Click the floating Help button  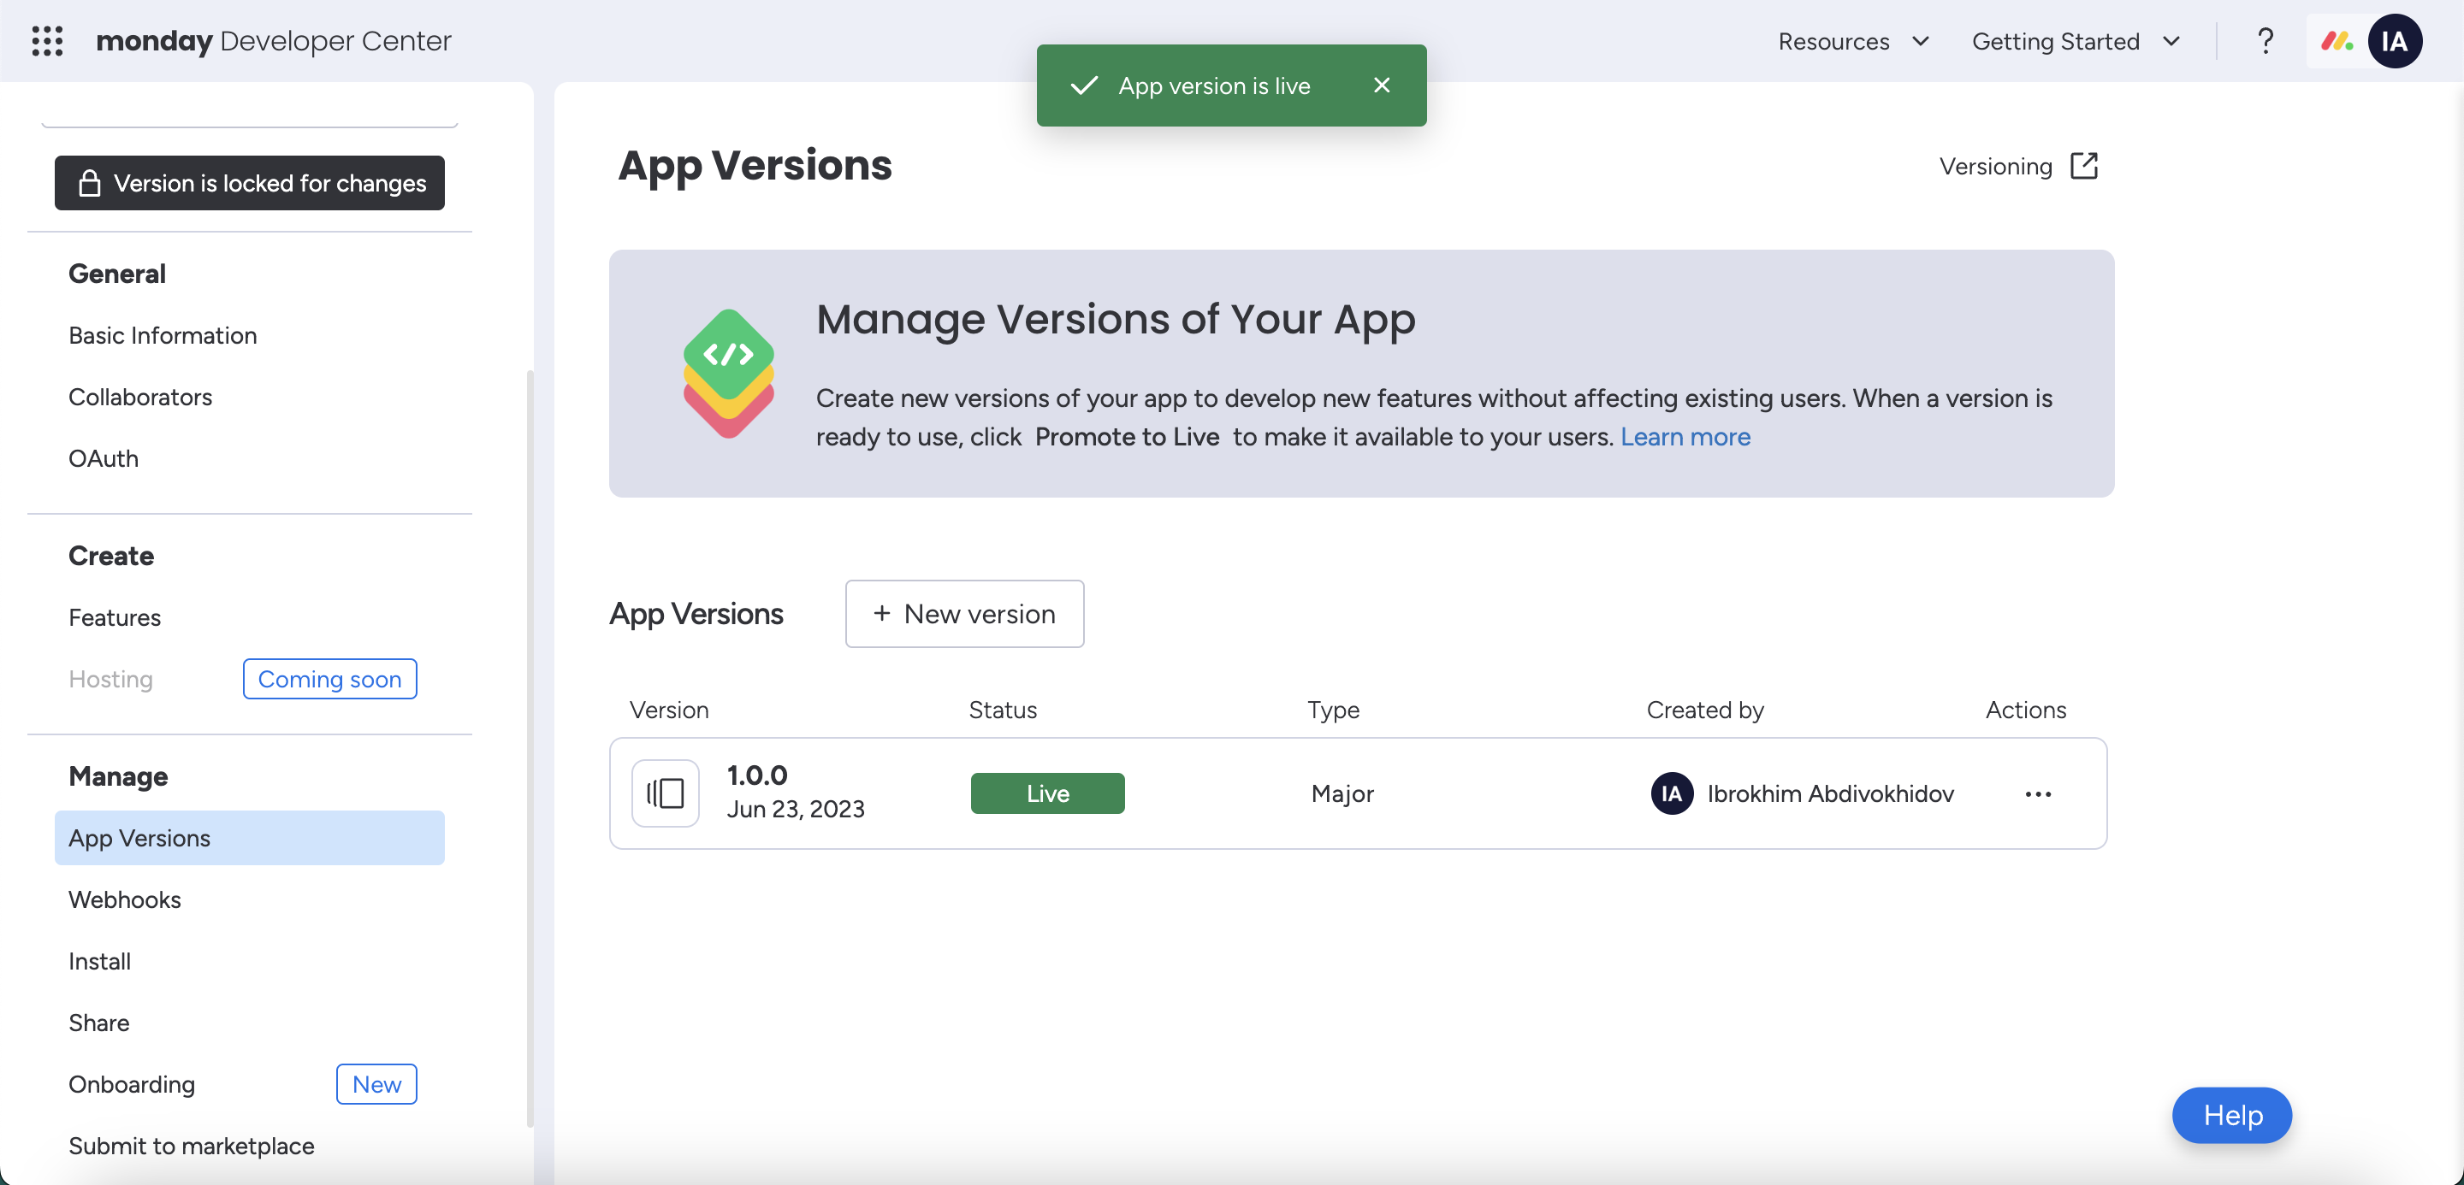[x=2231, y=1114]
